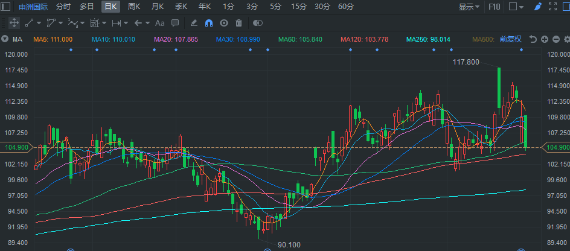This screenshot has width=570, height=251.
Task: Collapse the MA indicator triangle toggle
Action: click(5, 39)
